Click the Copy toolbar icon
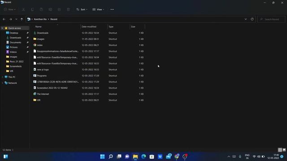 [32, 9]
